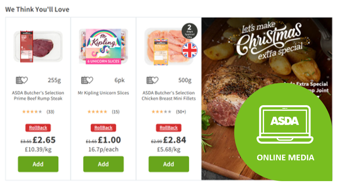Click the Union Jack British origin badge
This screenshot has width=337, height=183.
tap(189, 50)
